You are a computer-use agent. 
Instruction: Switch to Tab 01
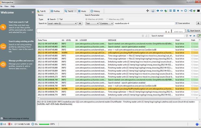pos(43,11)
